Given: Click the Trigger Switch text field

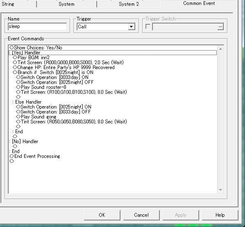Looking at the screenshot, I should [x=185, y=27].
